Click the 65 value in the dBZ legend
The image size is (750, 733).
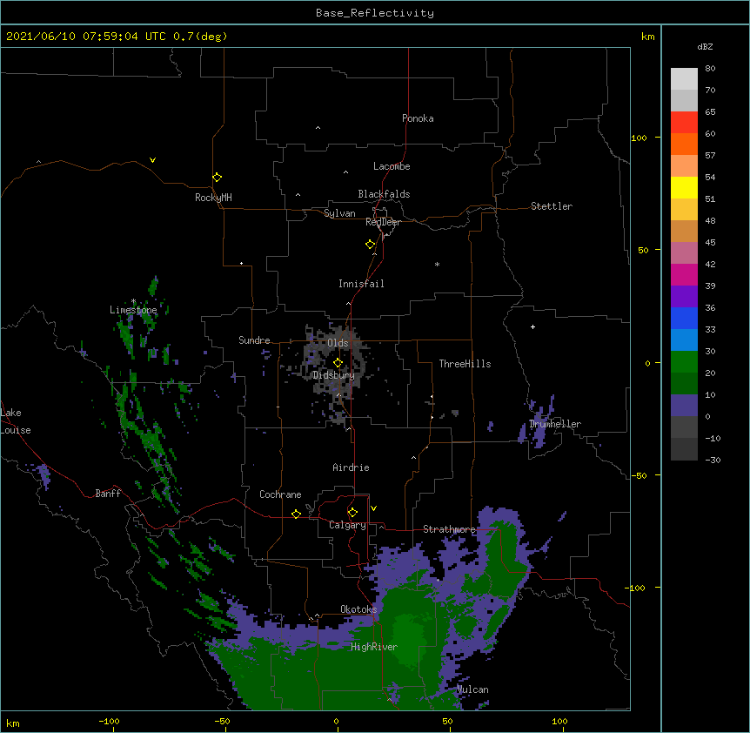(710, 112)
